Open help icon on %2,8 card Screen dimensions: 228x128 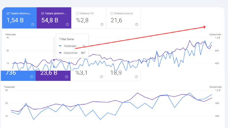point(102,24)
